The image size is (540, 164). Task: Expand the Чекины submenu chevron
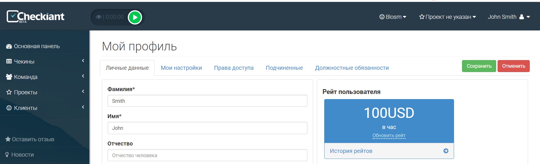pos(83,61)
